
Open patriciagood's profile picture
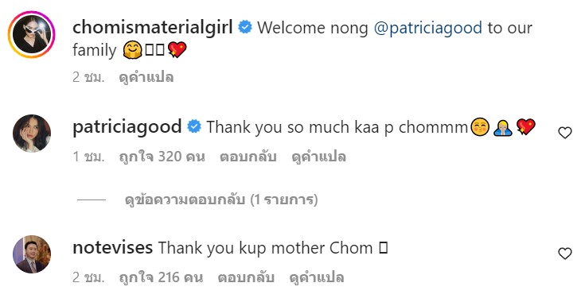[x=32, y=134]
